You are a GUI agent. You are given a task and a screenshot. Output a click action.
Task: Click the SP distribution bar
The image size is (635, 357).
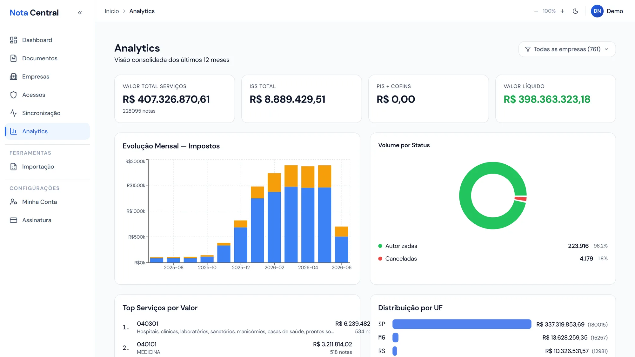point(462,324)
